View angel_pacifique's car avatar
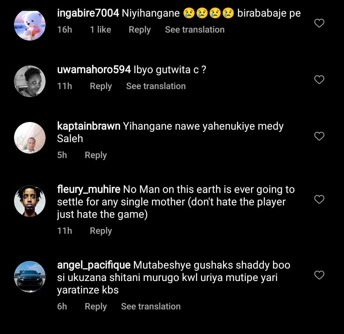Image resolution: width=344 pixels, height=334 pixels. 30,277
